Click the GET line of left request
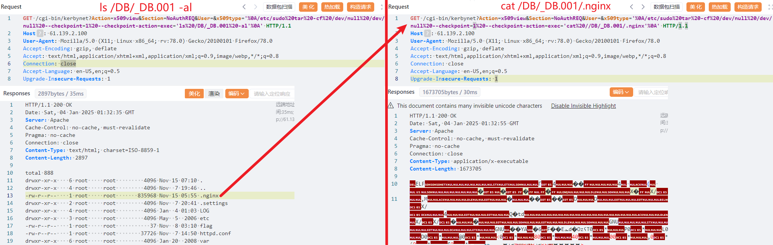Viewport: 773px width, 245px height. [203, 22]
